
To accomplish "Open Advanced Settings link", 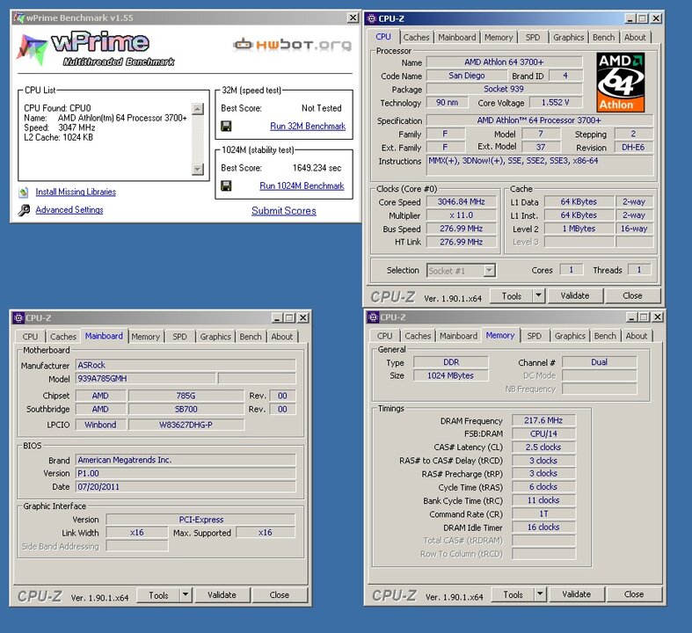I will click(x=69, y=210).
